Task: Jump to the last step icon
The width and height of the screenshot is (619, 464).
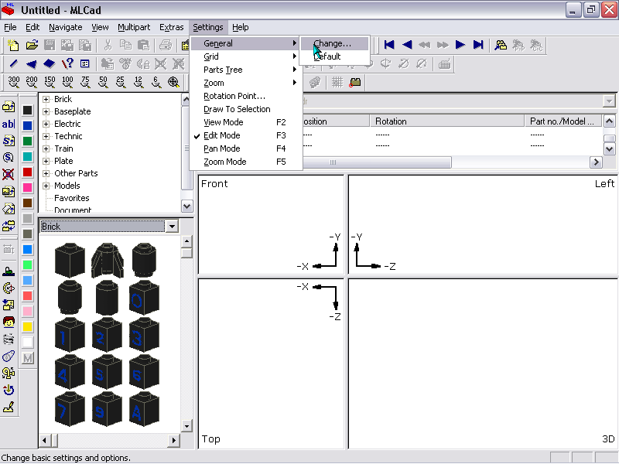Action: click(x=478, y=45)
